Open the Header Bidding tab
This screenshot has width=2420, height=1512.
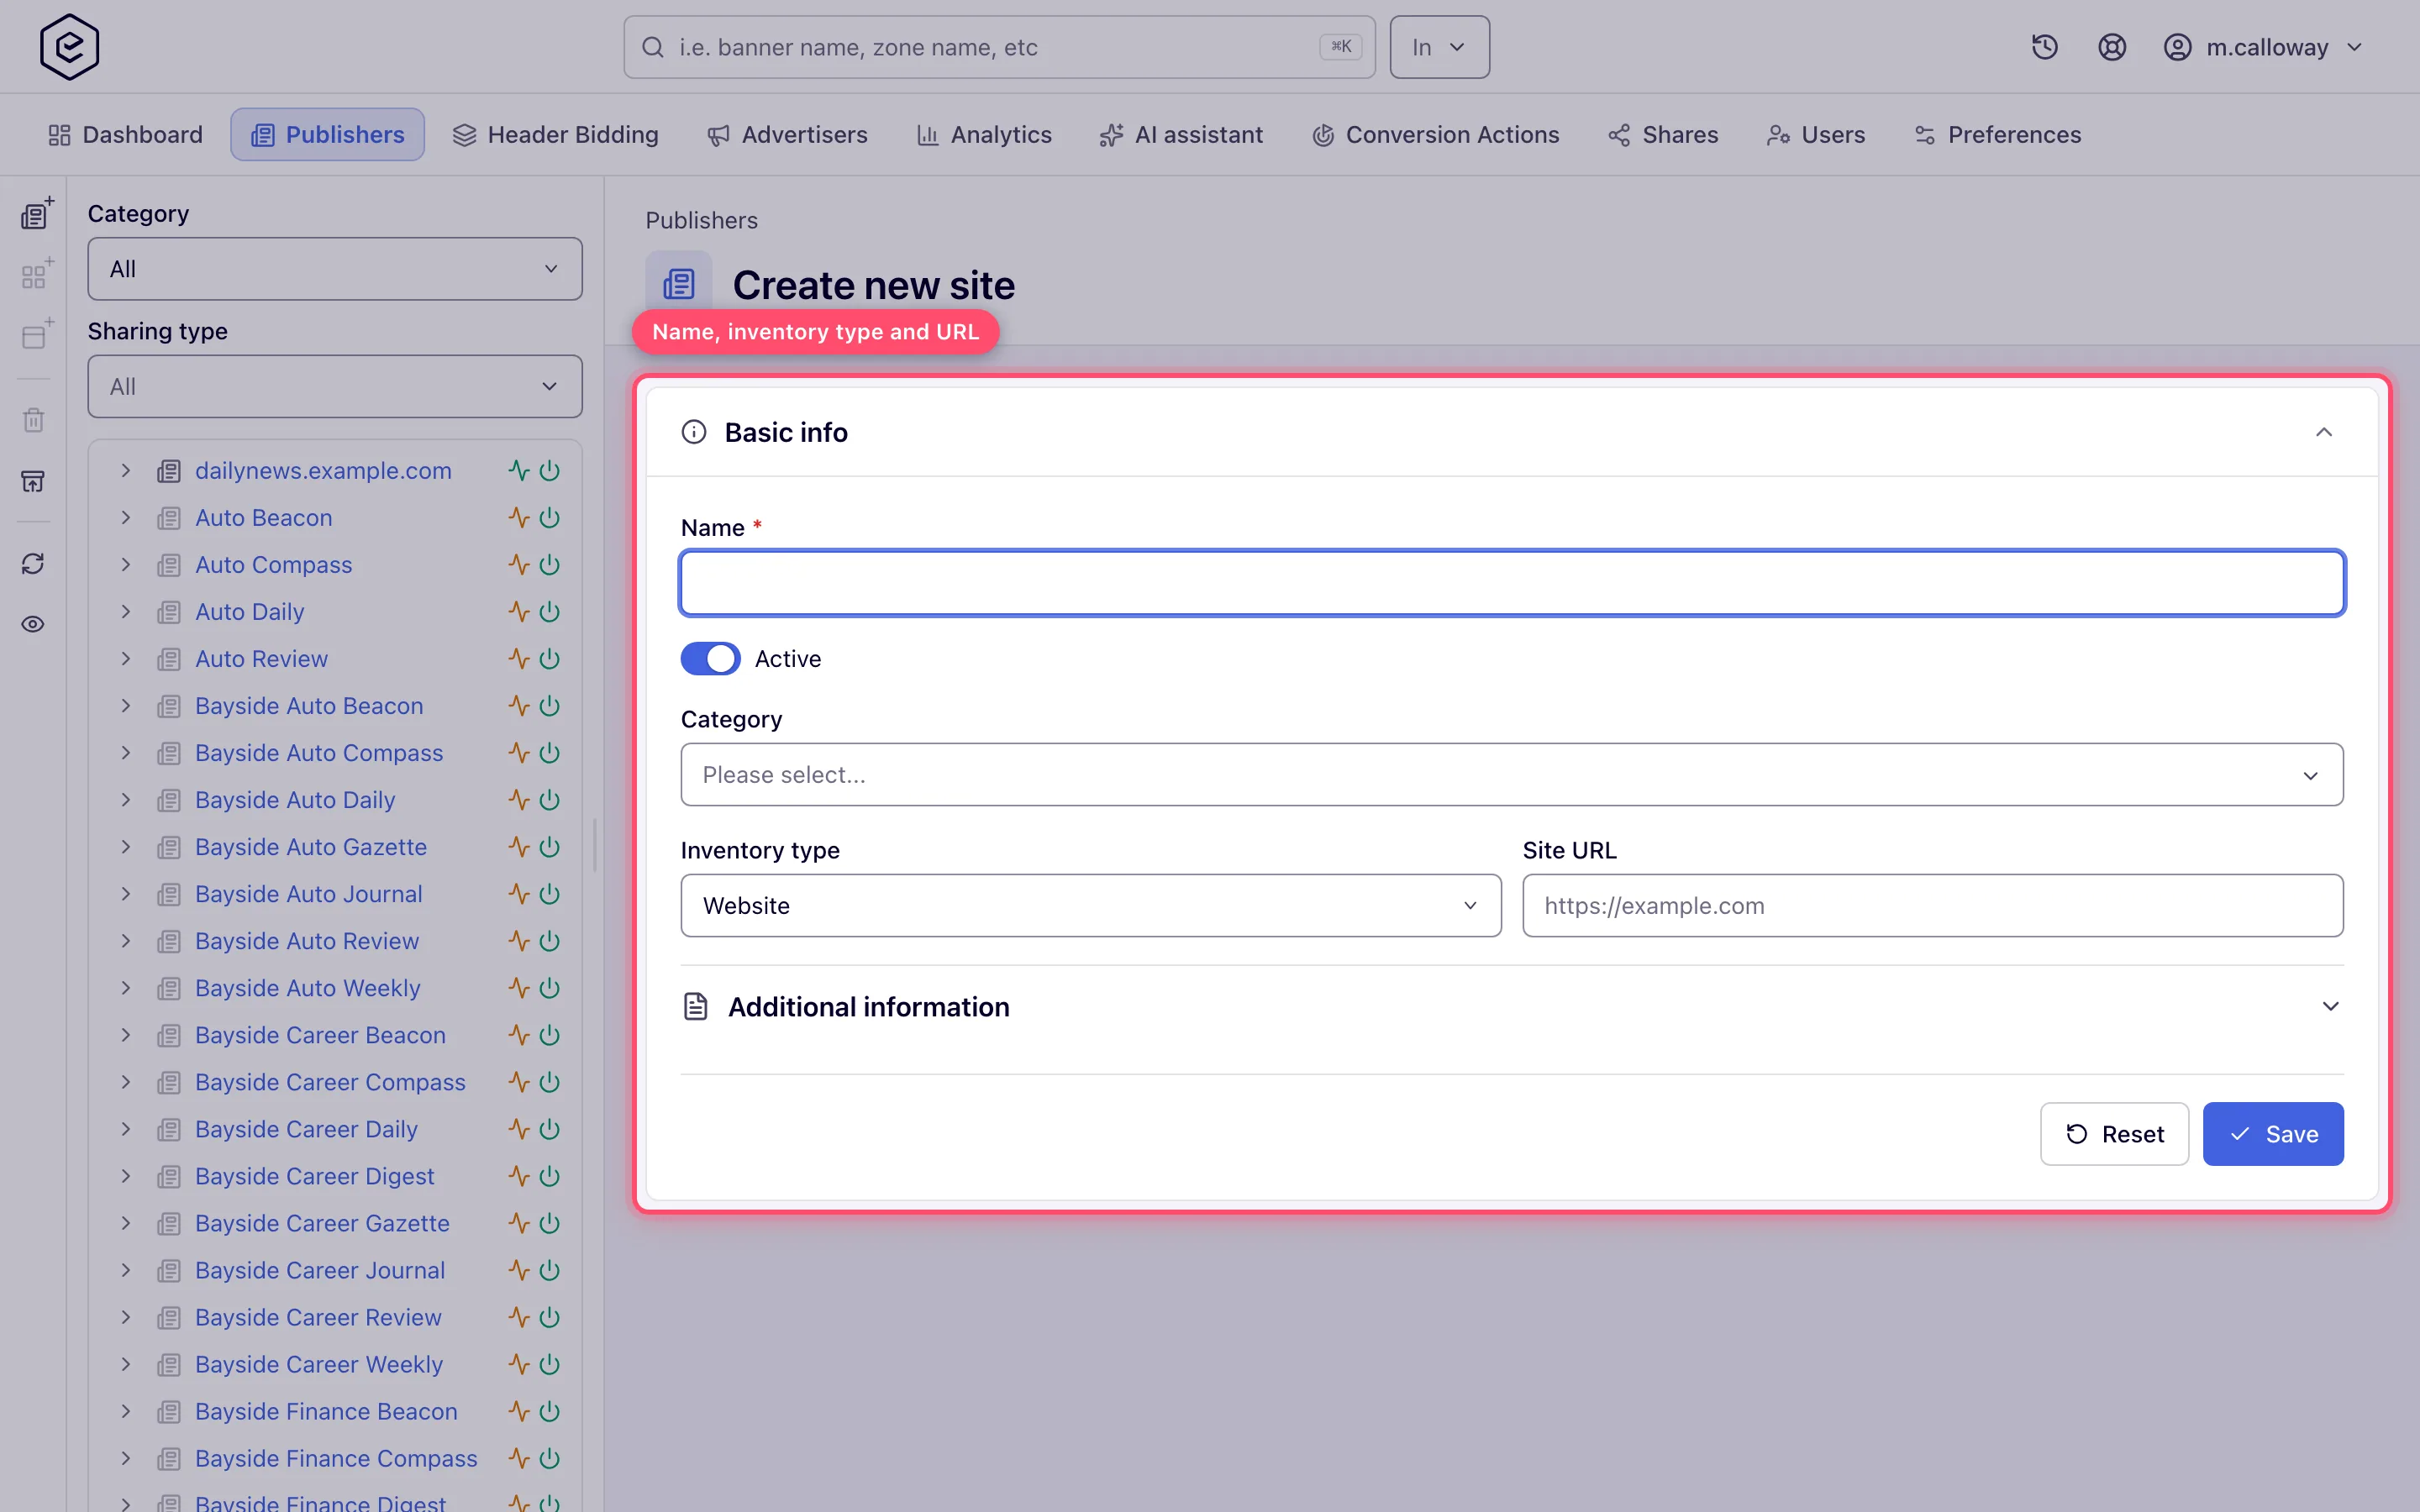556,135
